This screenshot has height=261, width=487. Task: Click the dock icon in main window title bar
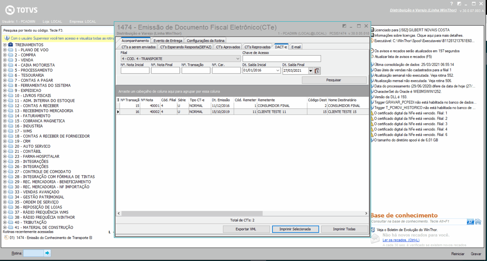pyautogui.click(x=459, y=4)
